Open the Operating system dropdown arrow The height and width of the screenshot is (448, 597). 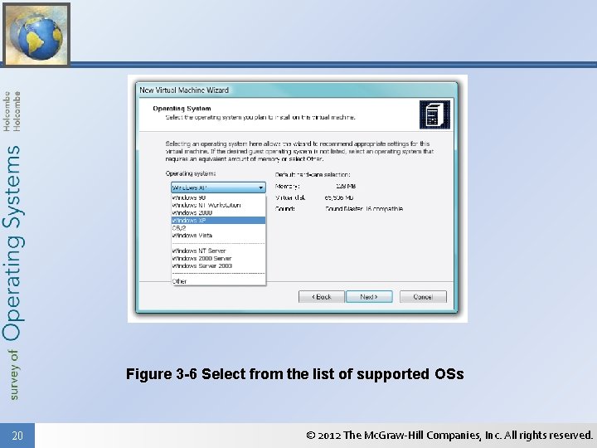(x=261, y=187)
